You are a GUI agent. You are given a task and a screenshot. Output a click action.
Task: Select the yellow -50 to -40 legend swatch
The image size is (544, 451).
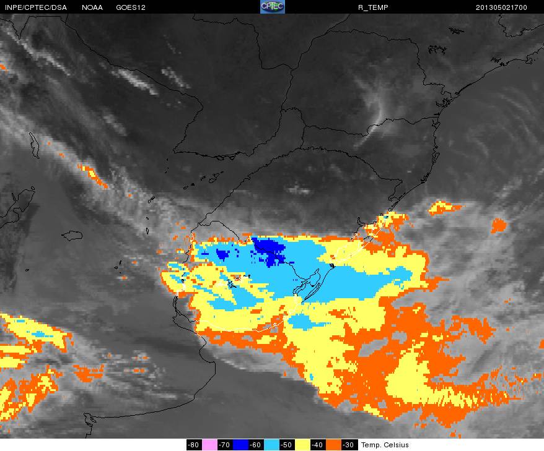click(x=302, y=445)
